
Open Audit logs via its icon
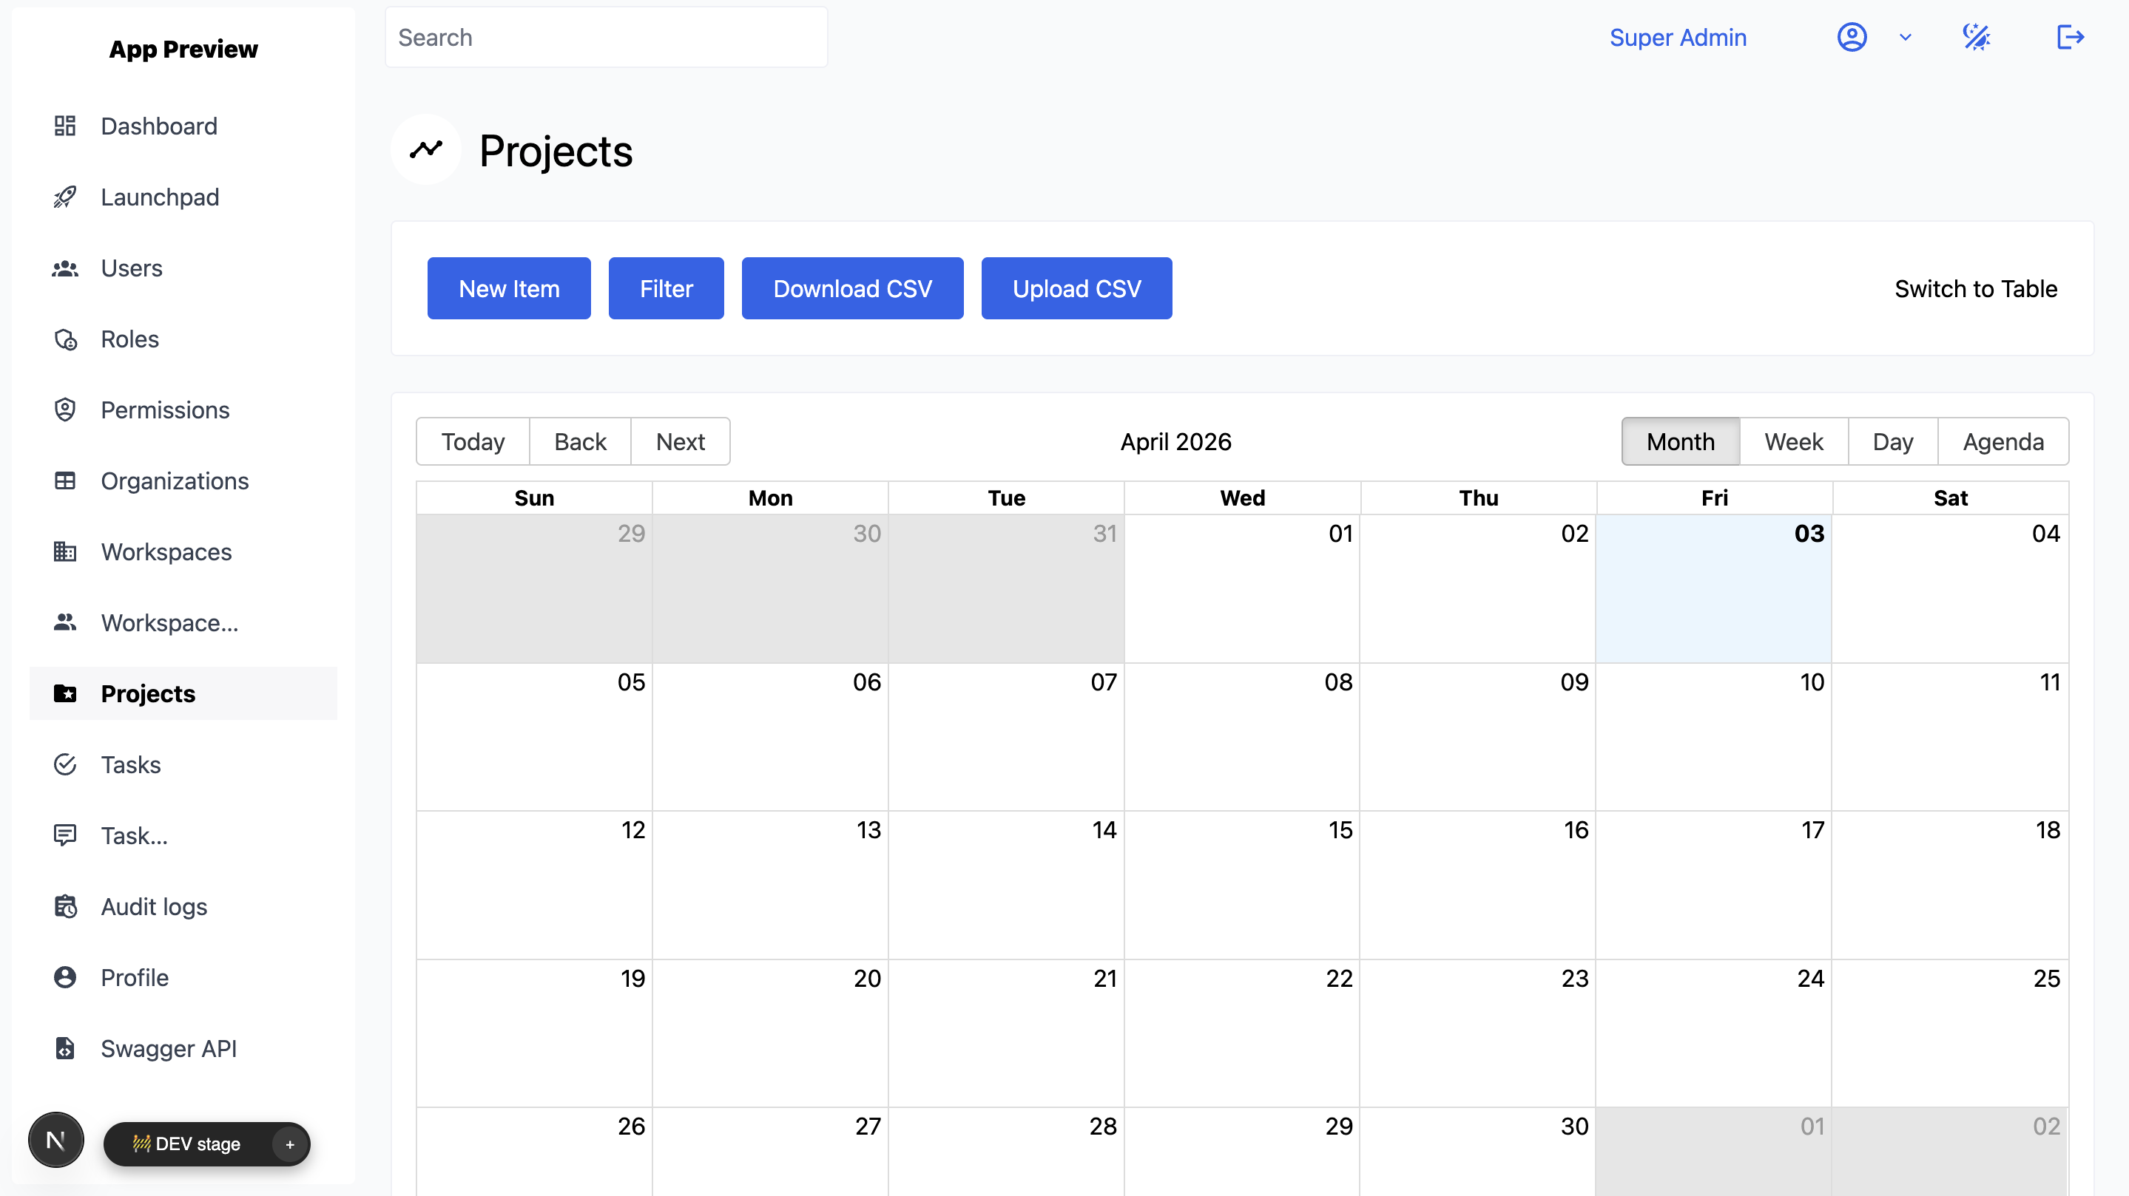[x=65, y=906]
